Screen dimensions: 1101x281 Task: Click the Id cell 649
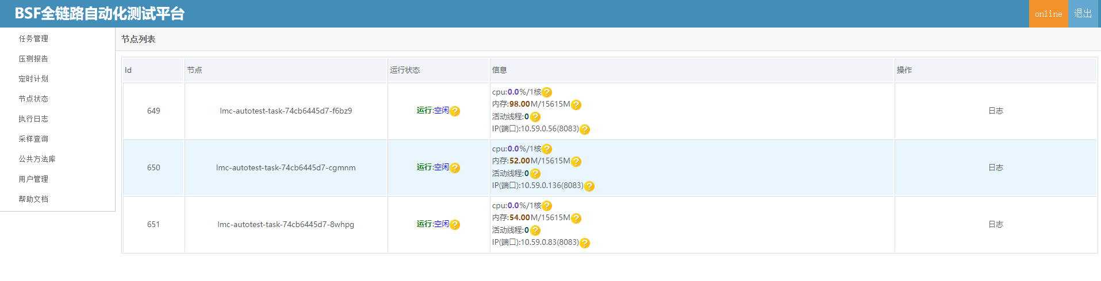[x=154, y=111]
